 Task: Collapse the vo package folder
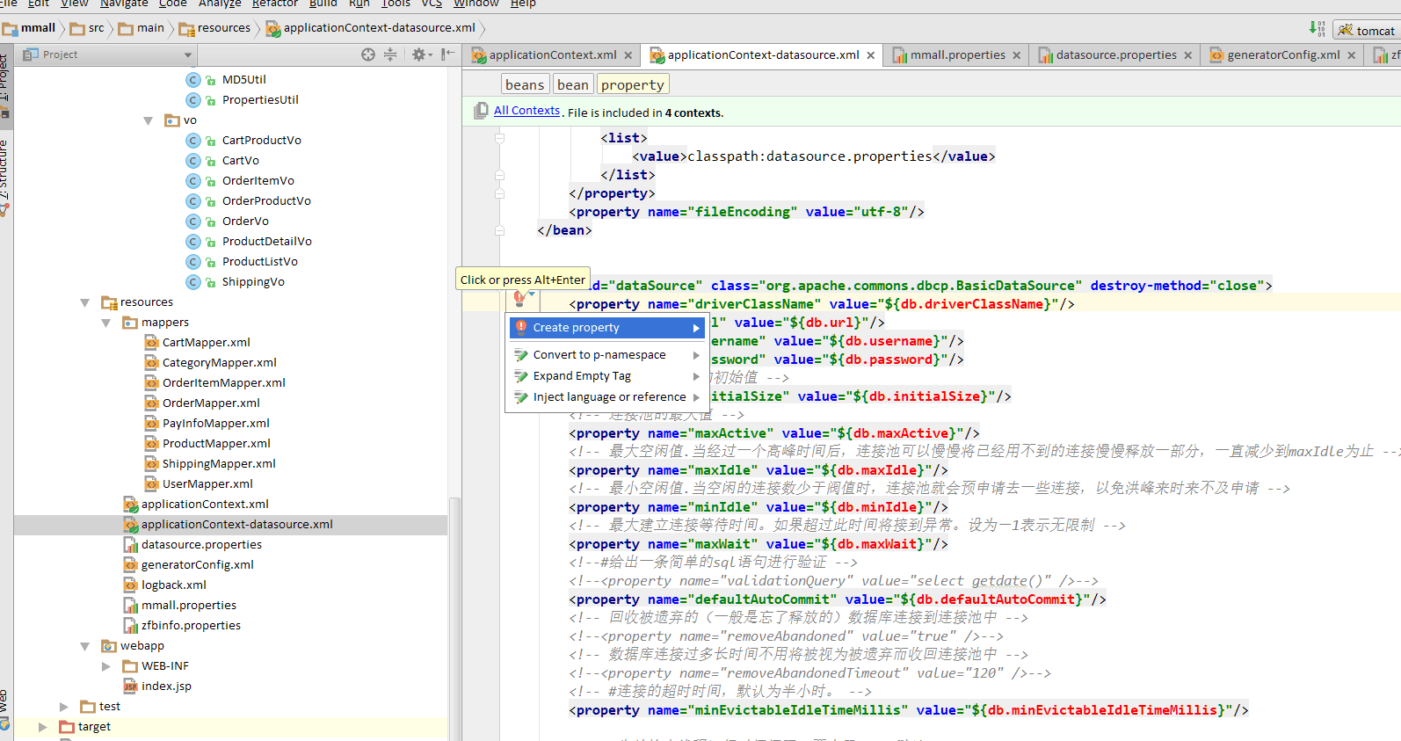[149, 120]
